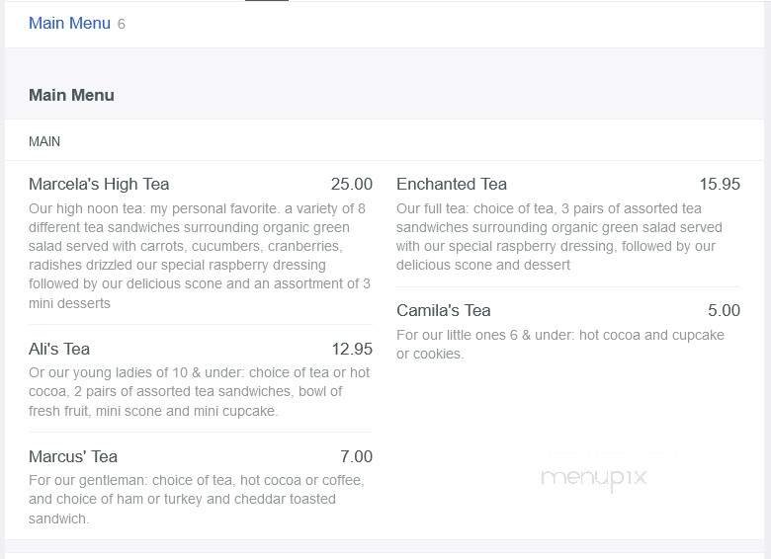This screenshot has width=771, height=559.
Task: Click the 7.00 price for Marcus' Tea
Action: click(x=356, y=456)
